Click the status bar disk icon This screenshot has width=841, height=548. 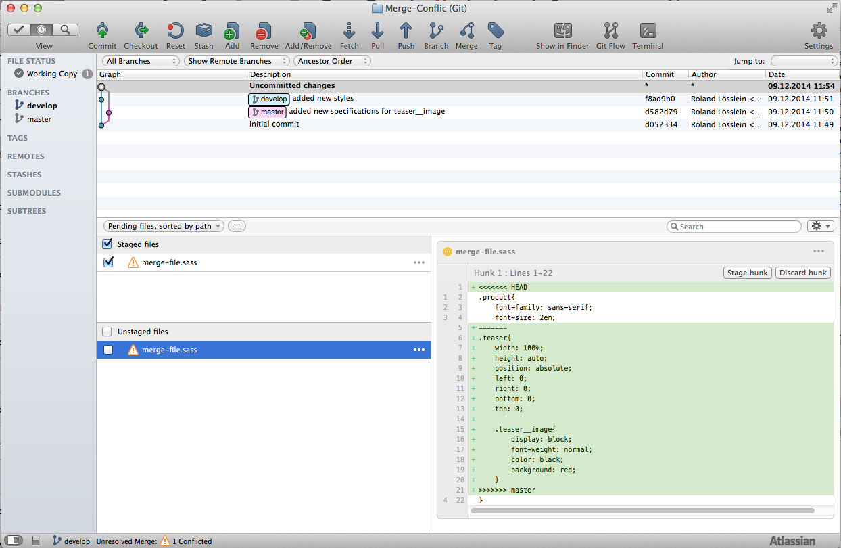(x=36, y=541)
